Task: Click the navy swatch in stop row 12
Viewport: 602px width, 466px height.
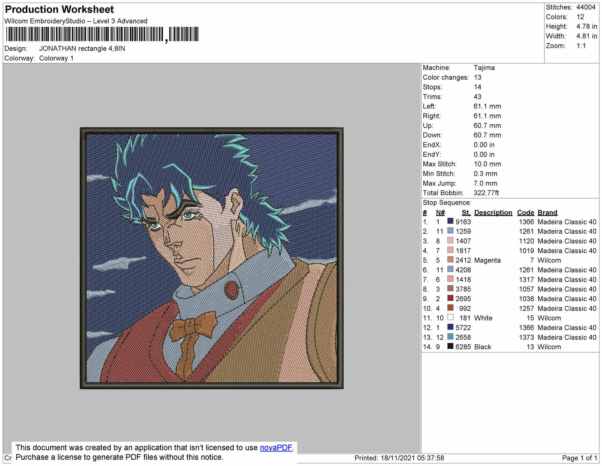Action: (x=450, y=327)
